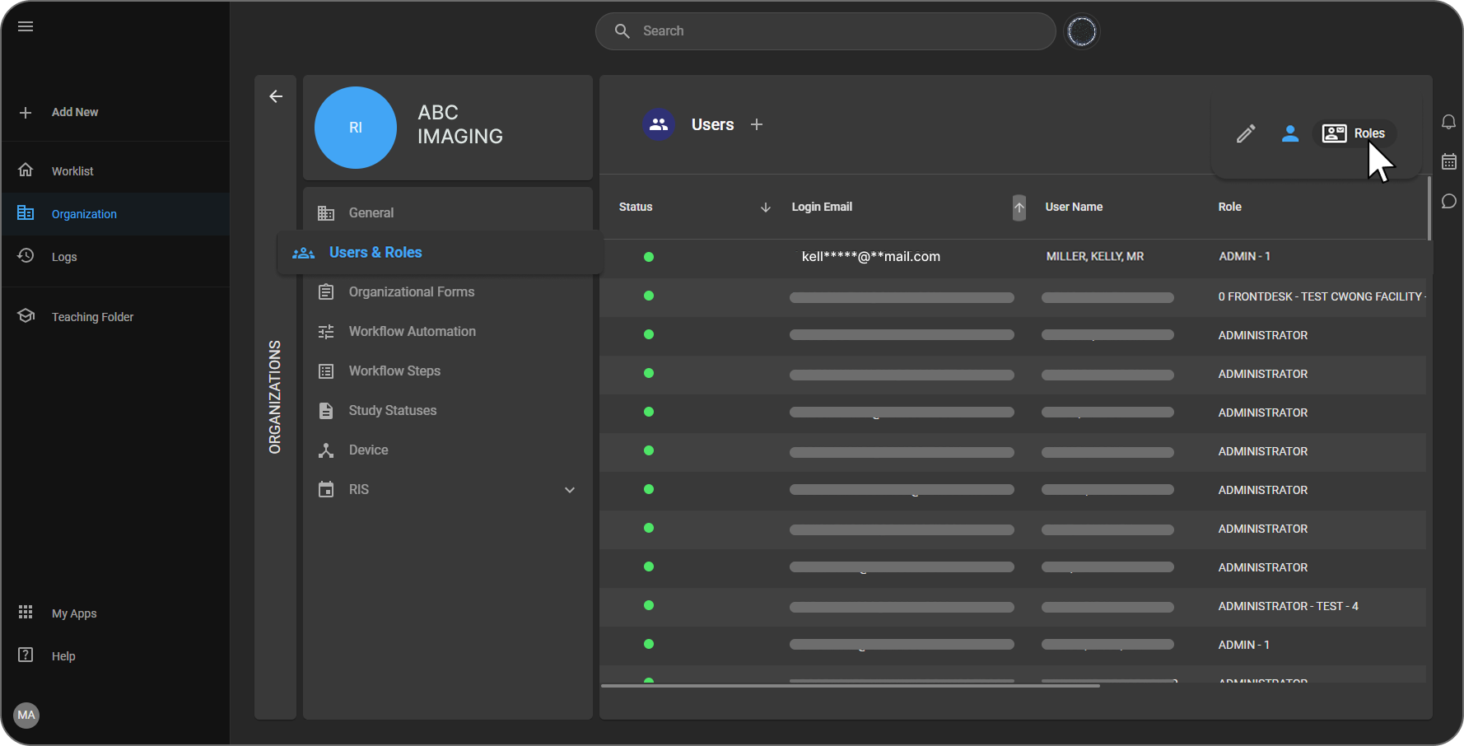Click the back arrow in Organizations panel

(276, 96)
